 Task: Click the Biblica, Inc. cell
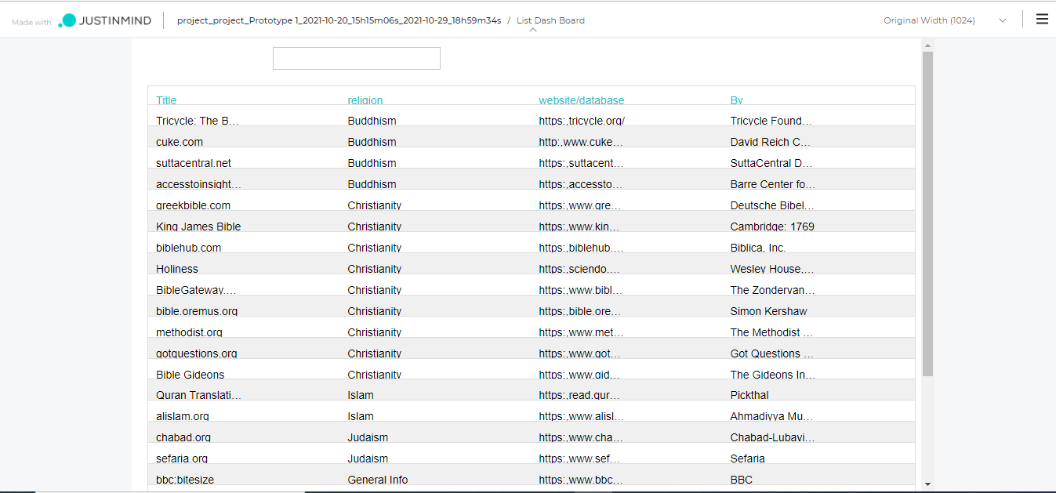coord(758,248)
